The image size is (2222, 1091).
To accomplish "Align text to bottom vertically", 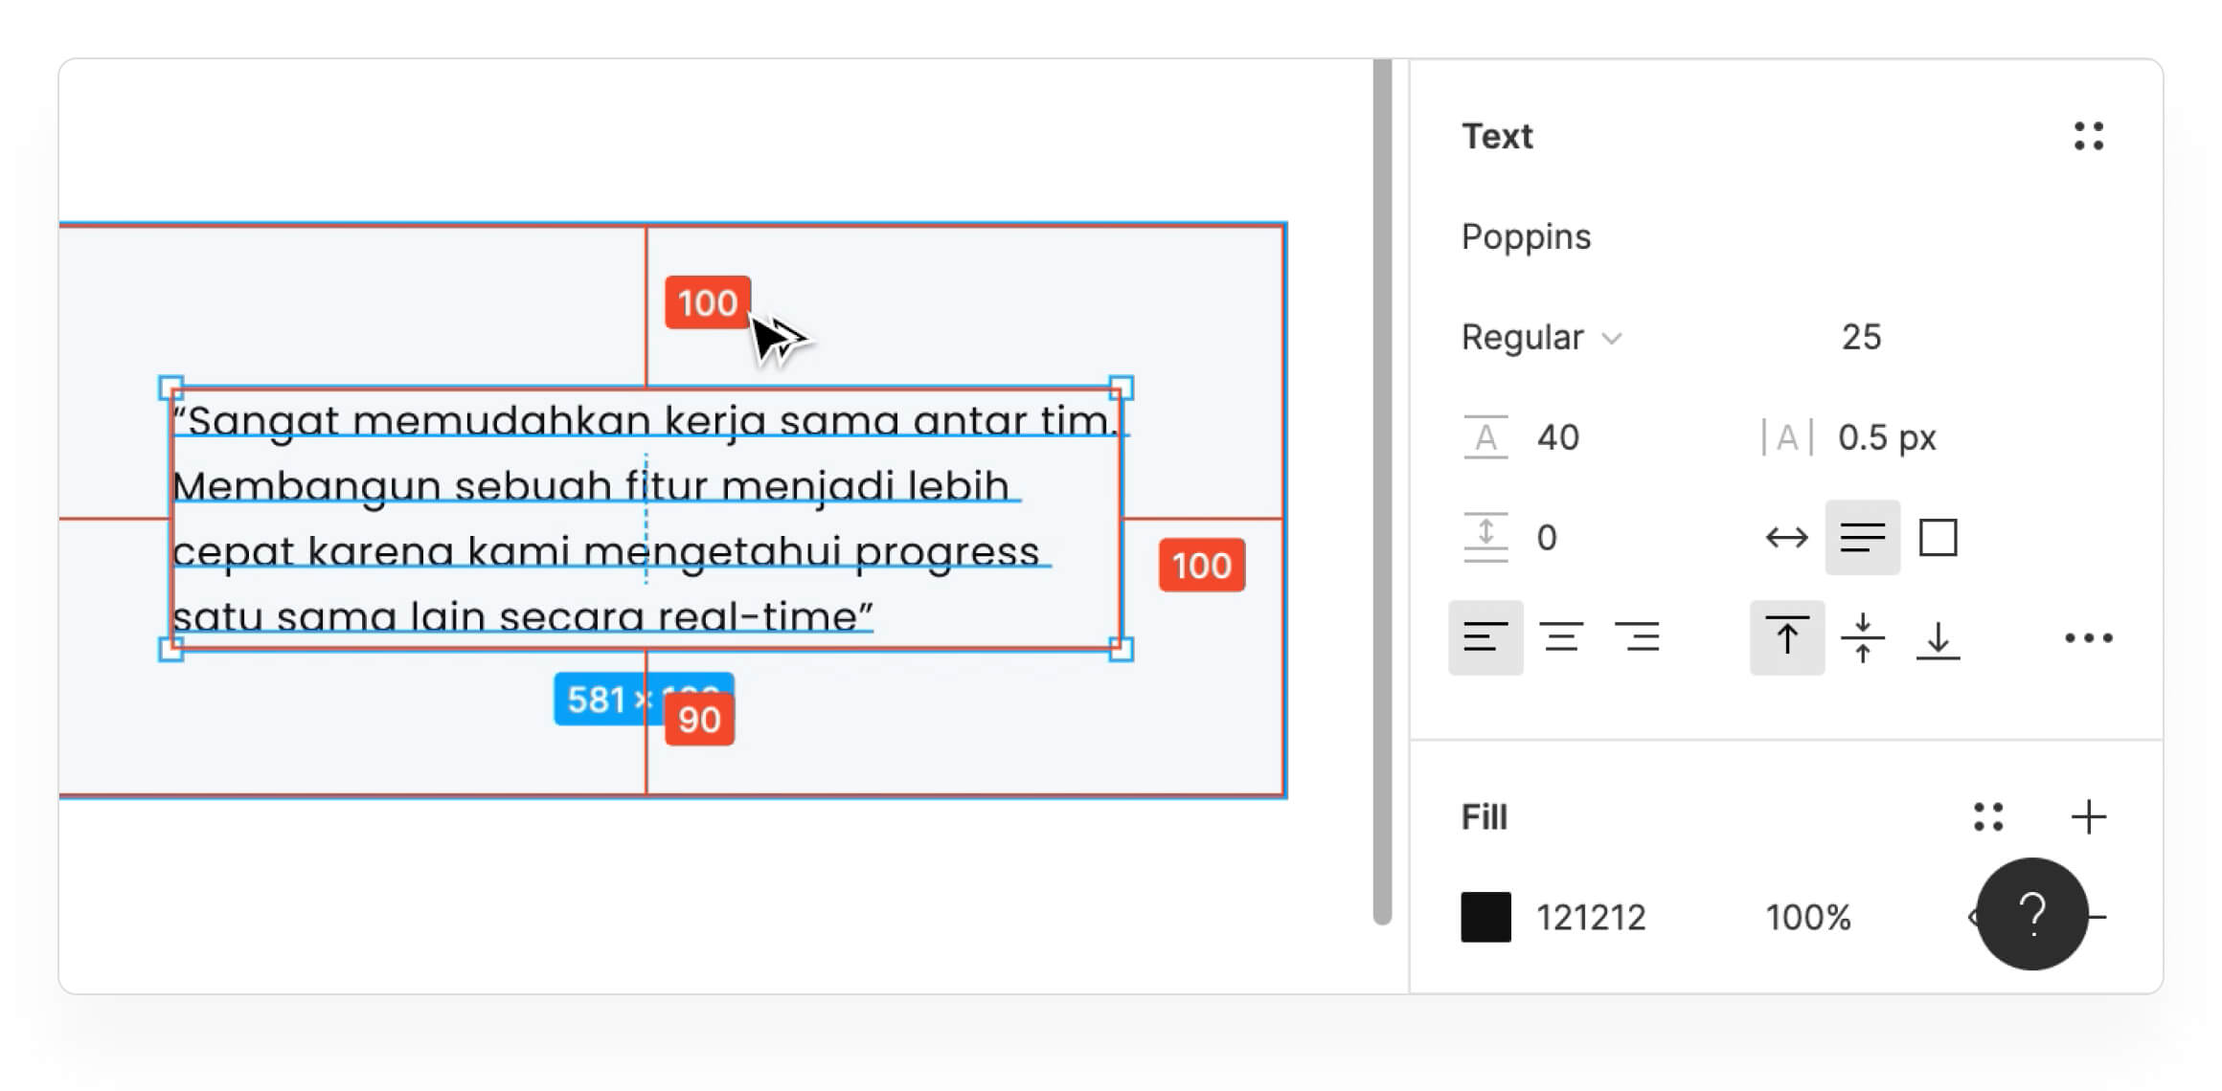I will pyautogui.click(x=1938, y=639).
